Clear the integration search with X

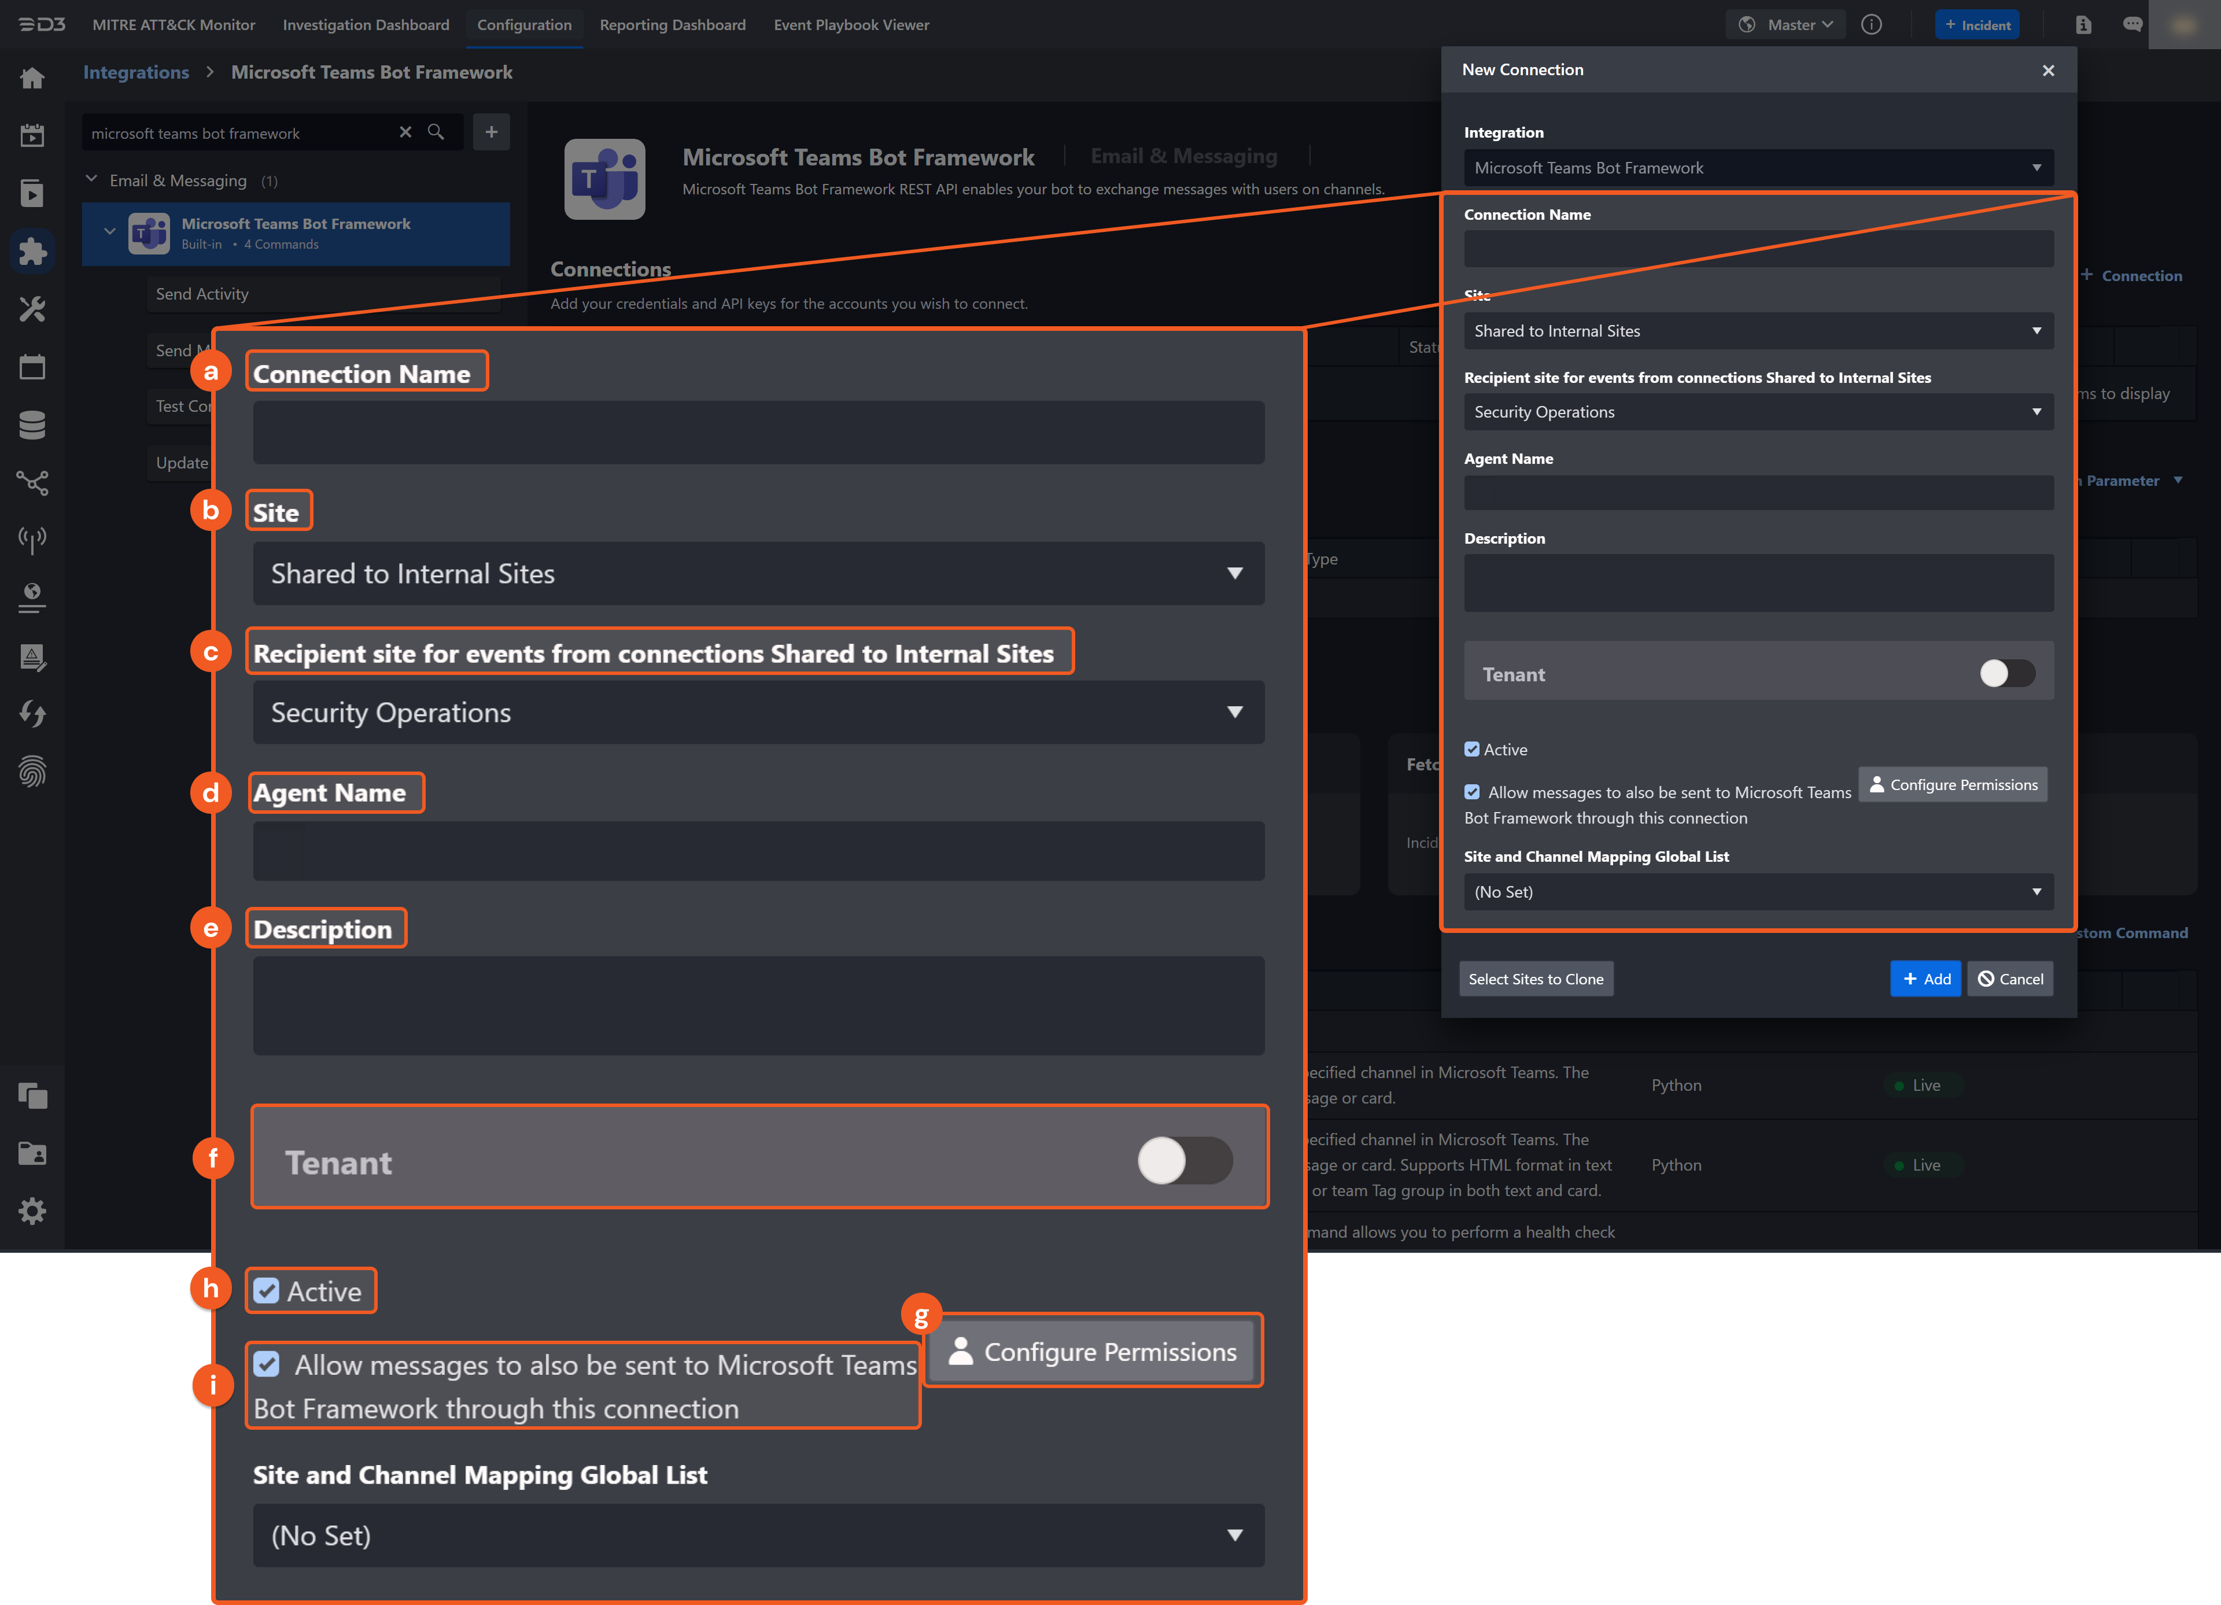[x=405, y=132]
